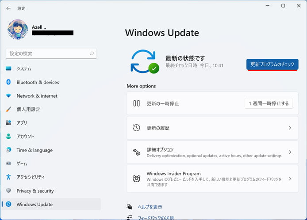Click the large update status sync icon
This screenshot has height=220, width=307.
[x=145, y=61]
